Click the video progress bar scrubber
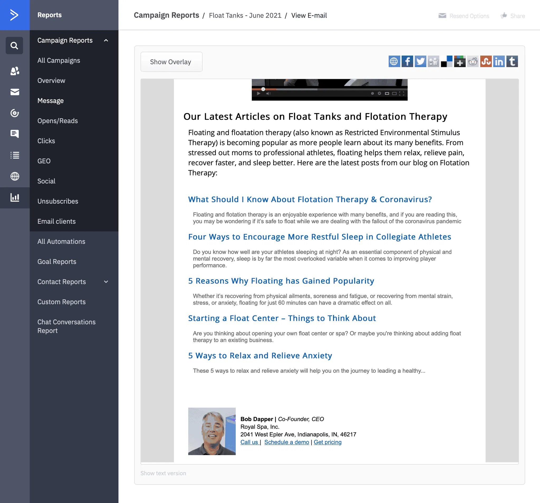Image resolution: width=540 pixels, height=503 pixels. 263,89
